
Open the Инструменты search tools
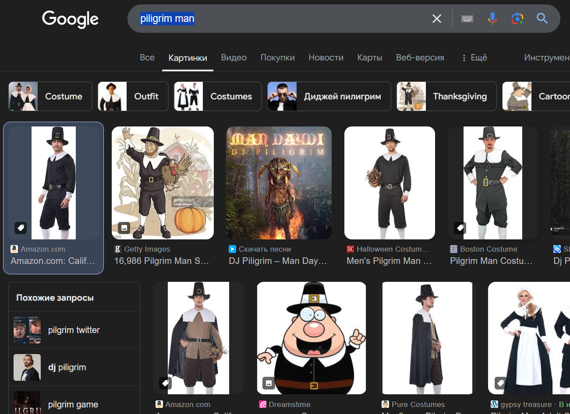click(x=547, y=57)
